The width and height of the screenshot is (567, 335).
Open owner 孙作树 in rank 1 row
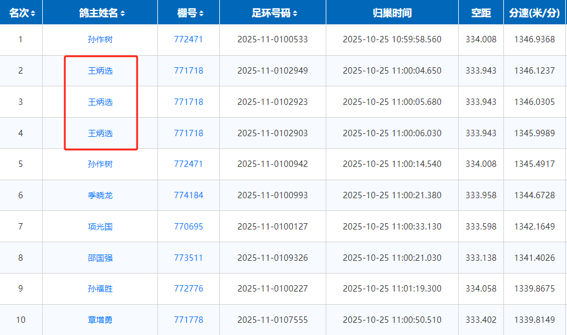pos(100,39)
